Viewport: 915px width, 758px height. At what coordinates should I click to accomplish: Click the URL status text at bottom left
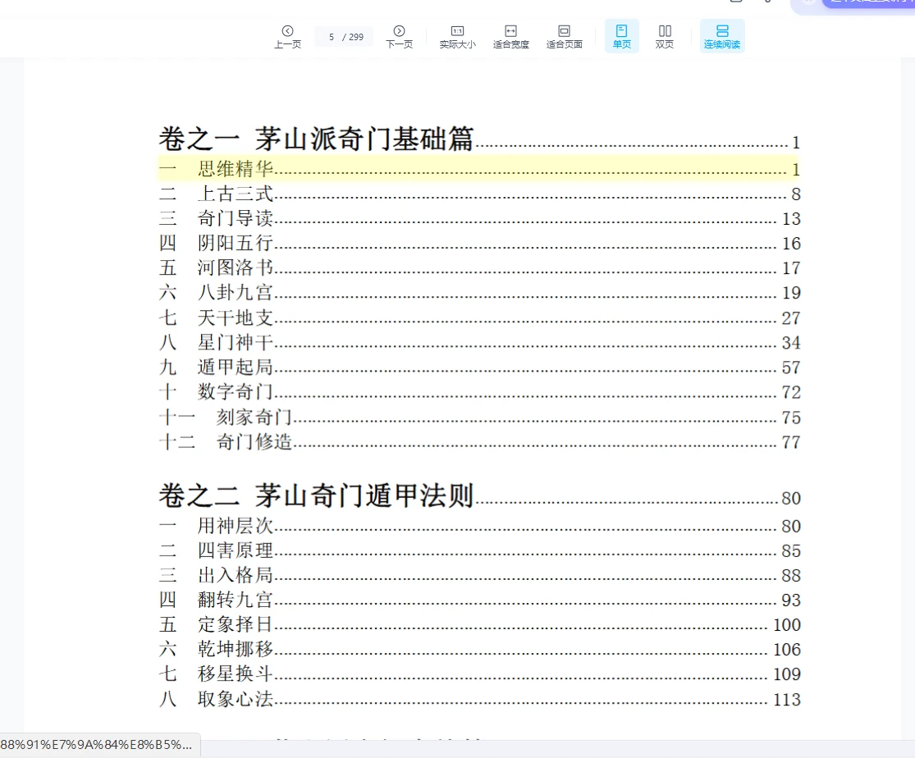pyautogui.click(x=96, y=745)
